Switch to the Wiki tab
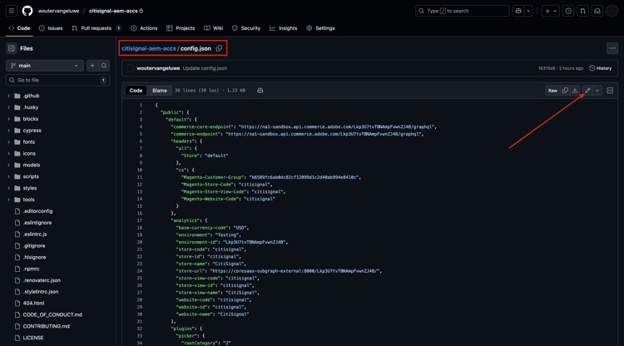Image resolution: width=624 pixels, height=346 pixels. coord(214,28)
